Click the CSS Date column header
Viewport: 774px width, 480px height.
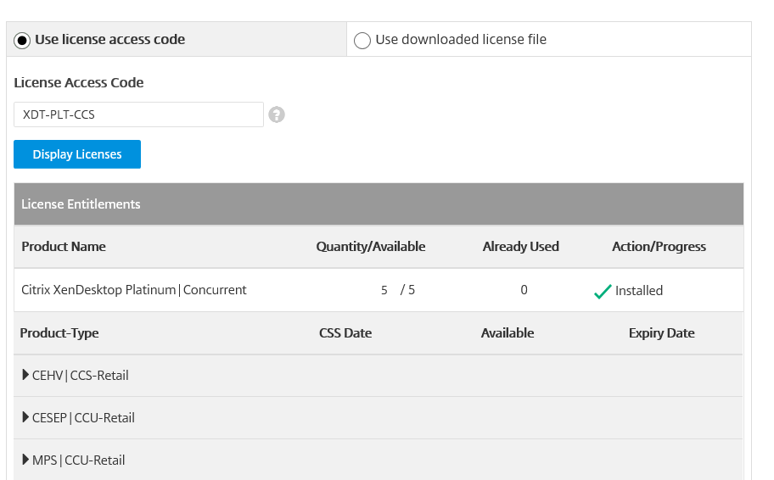pos(345,333)
